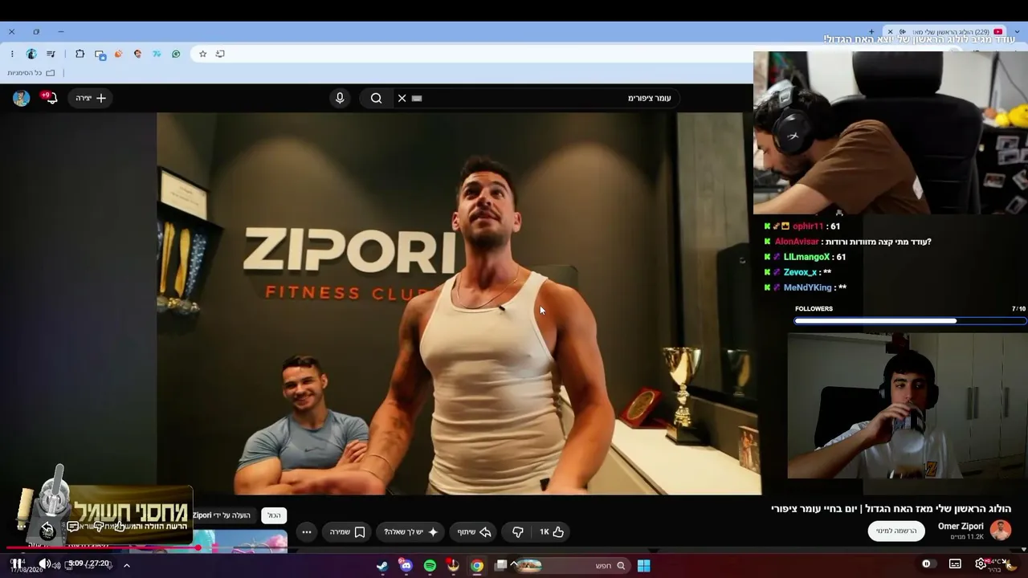Click the video progress bar scrubber

point(198,547)
